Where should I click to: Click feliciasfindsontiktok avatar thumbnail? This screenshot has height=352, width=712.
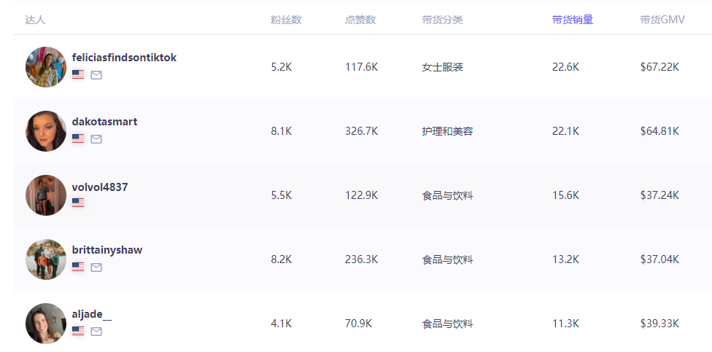tap(46, 67)
